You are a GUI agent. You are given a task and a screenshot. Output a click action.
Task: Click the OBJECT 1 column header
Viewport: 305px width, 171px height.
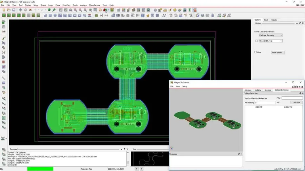pos(259,107)
